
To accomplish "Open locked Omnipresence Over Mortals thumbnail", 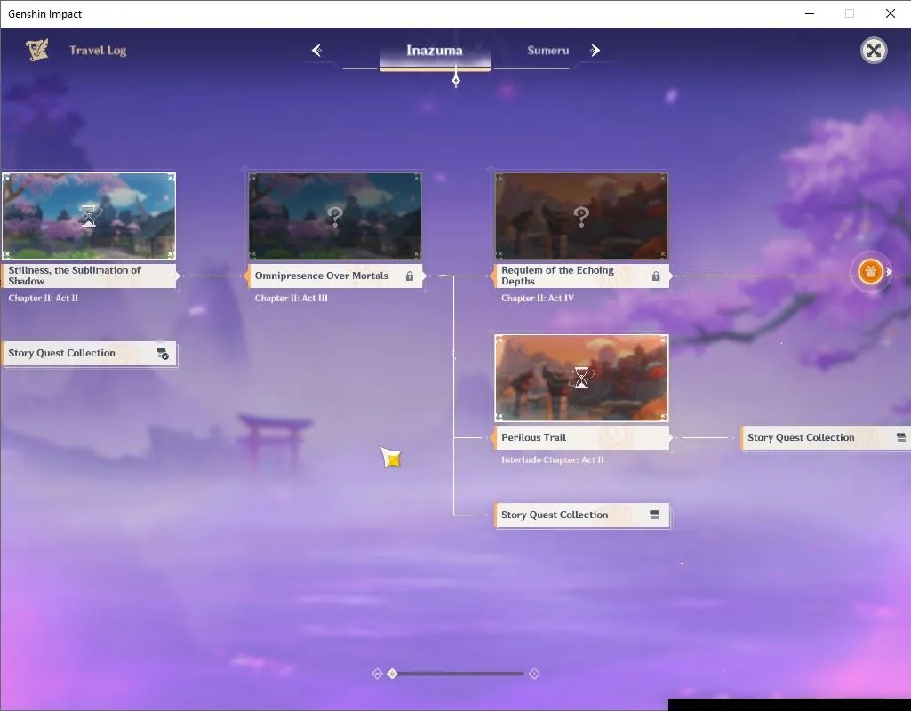I will coord(335,215).
